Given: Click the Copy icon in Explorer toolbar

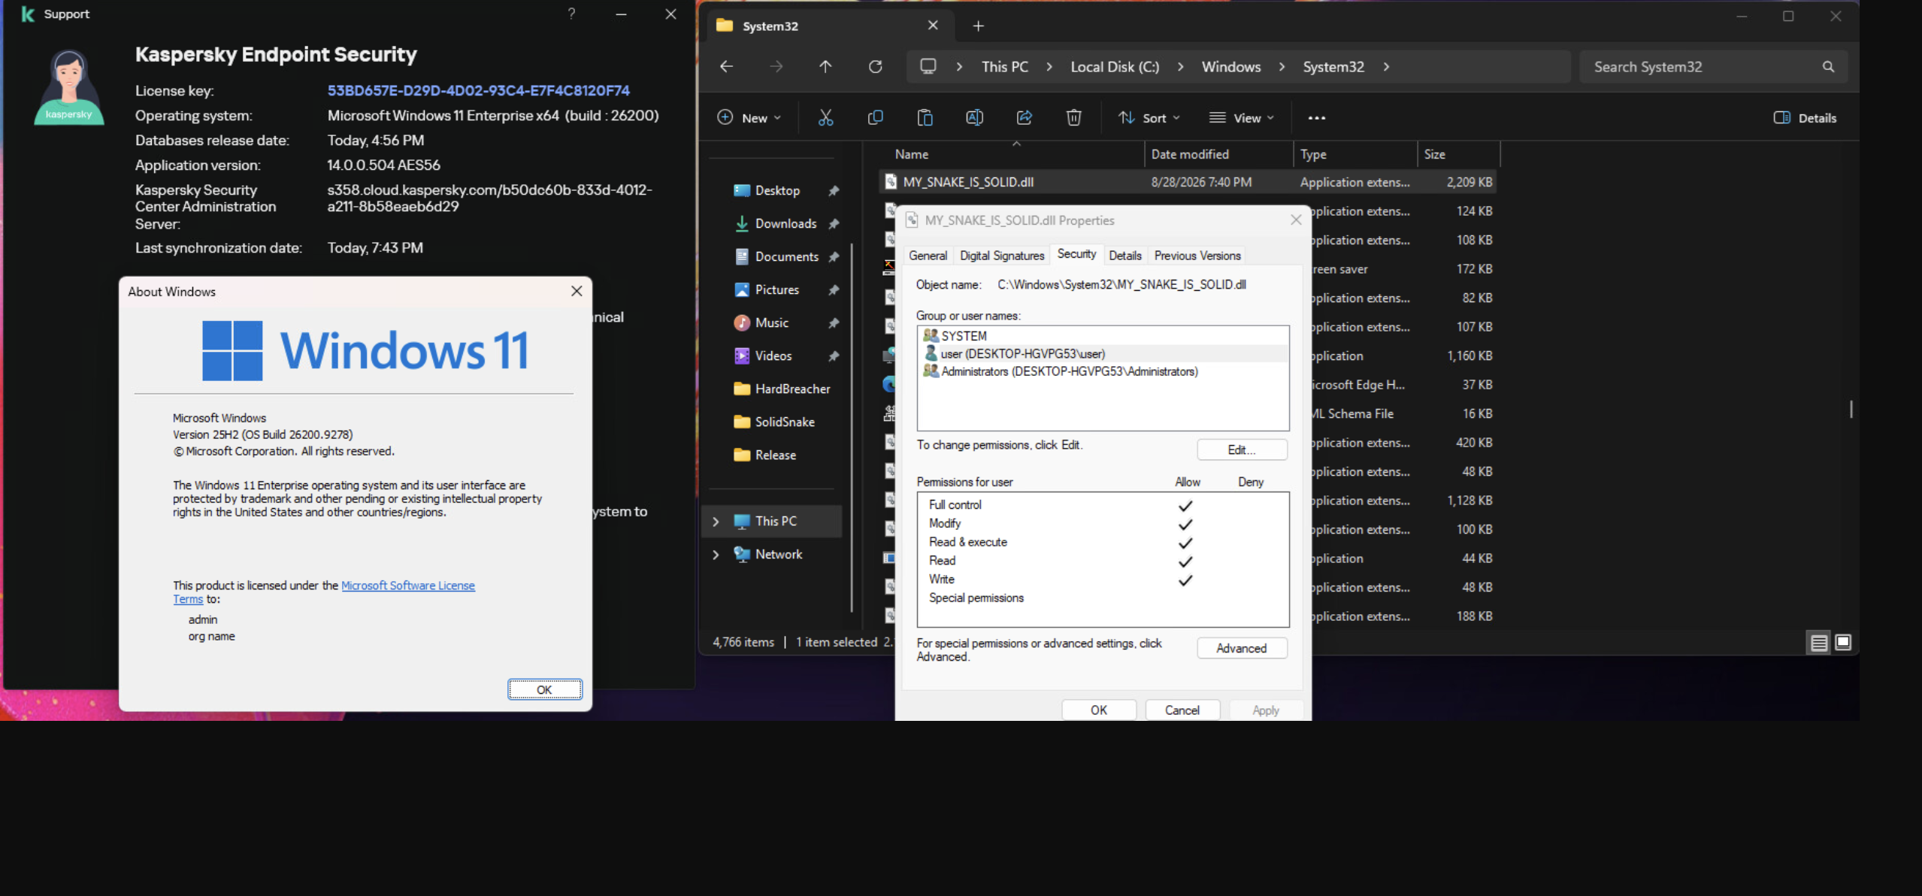Looking at the screenshot, I should (x=875, y=117).
